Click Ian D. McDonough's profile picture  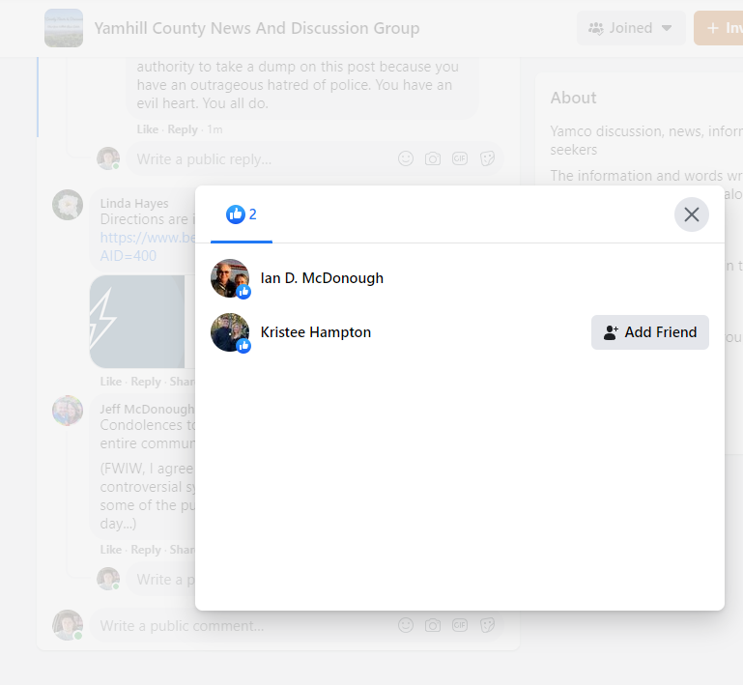[230, 278]
